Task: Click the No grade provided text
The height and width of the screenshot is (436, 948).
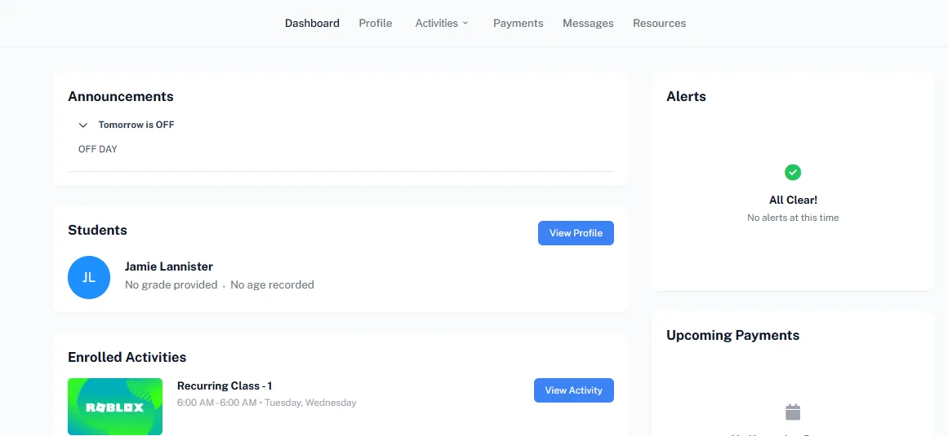Action: coord(171,284)
